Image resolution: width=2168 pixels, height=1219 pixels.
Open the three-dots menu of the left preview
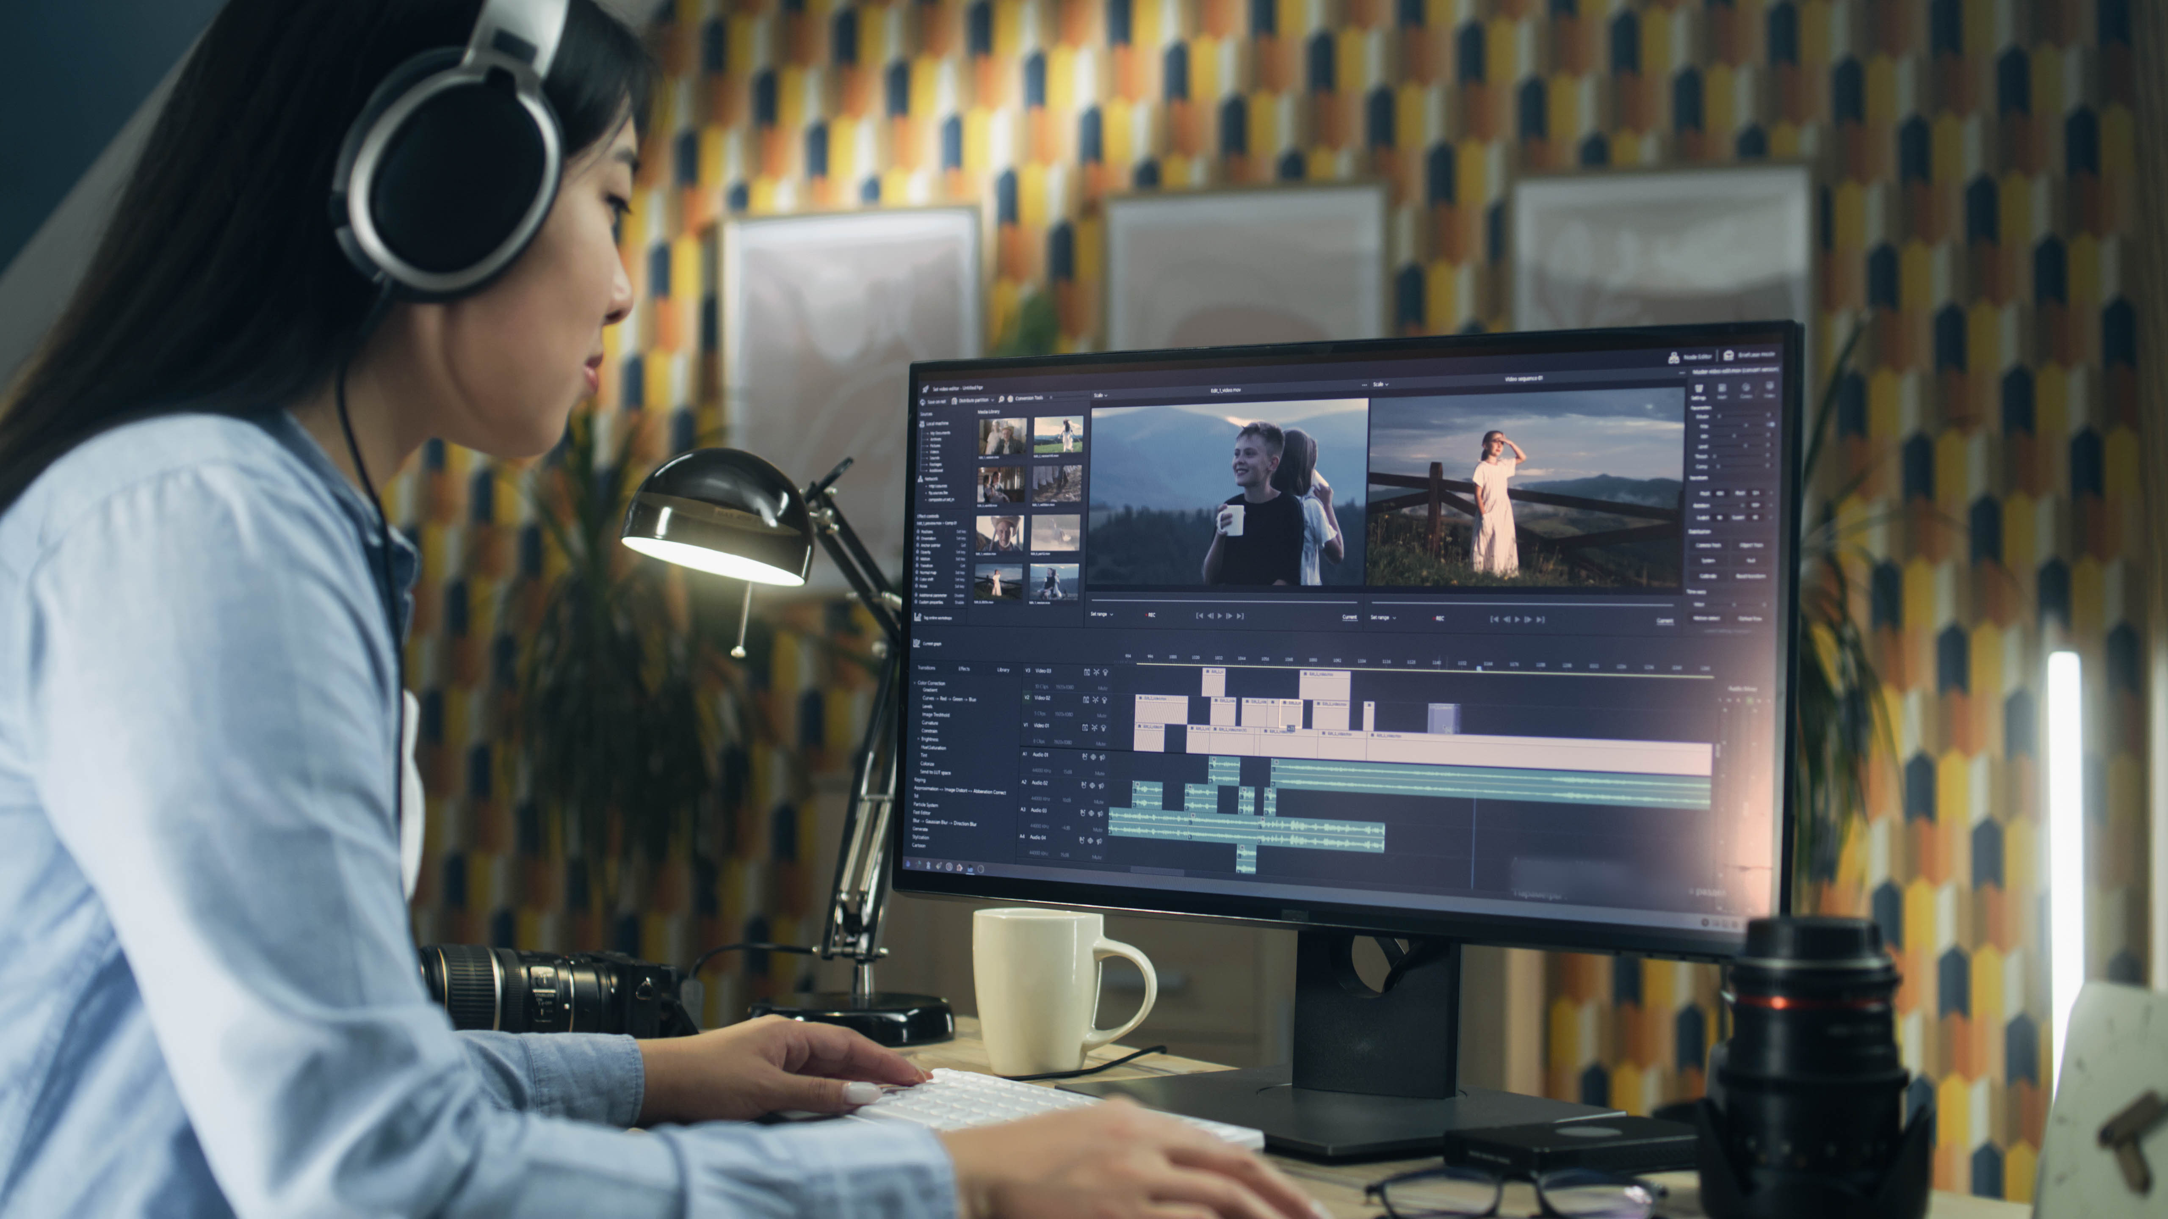click(x=1364, y=385)
